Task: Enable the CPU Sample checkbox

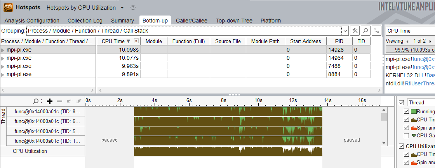Action: point(406,135)
